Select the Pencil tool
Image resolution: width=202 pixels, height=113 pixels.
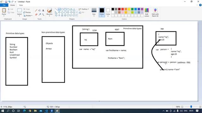point(36,10)
